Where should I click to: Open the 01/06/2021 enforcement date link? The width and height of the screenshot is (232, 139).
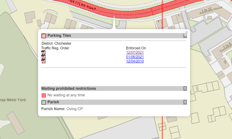coord(135,57)
